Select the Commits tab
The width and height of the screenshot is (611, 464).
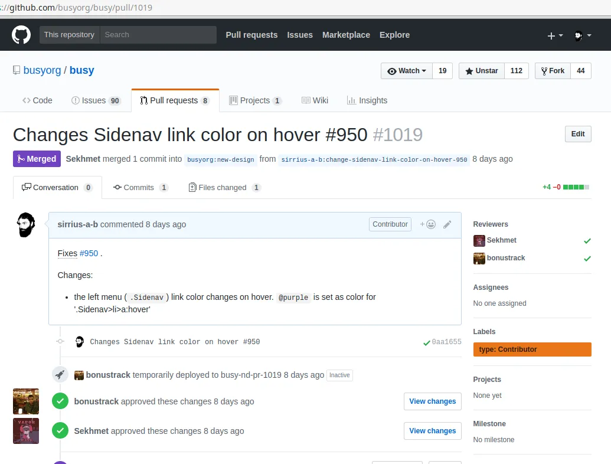[x=141, y=187]
